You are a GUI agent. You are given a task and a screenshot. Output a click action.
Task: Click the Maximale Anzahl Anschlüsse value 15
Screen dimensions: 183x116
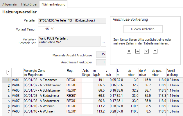[x=101, y=54]
